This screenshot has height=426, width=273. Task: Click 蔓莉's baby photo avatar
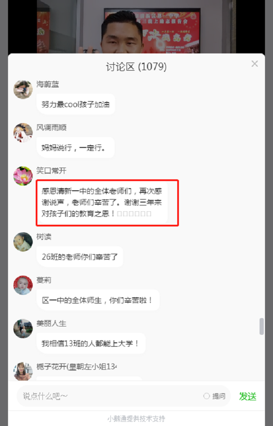(23, 285)
